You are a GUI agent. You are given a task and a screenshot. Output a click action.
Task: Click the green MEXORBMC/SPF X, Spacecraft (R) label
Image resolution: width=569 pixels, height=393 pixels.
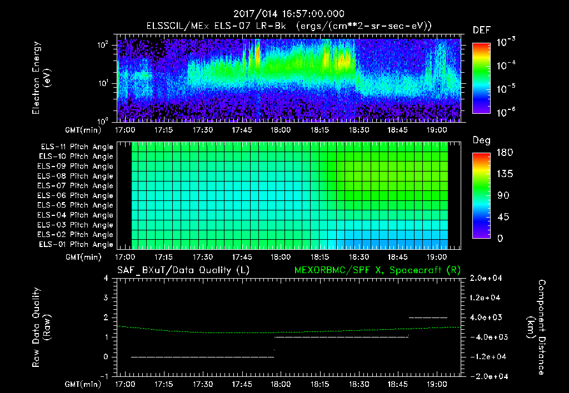click(x=377, y=270)
